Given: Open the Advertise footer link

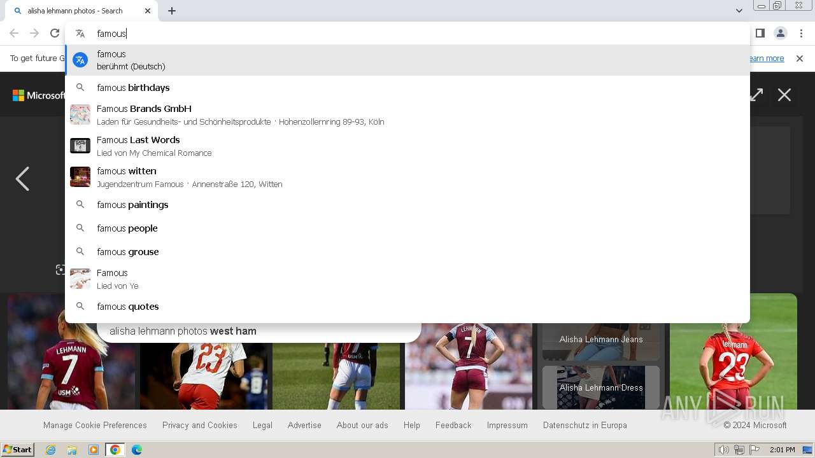Looking at the screenshot, I should 304,425.
